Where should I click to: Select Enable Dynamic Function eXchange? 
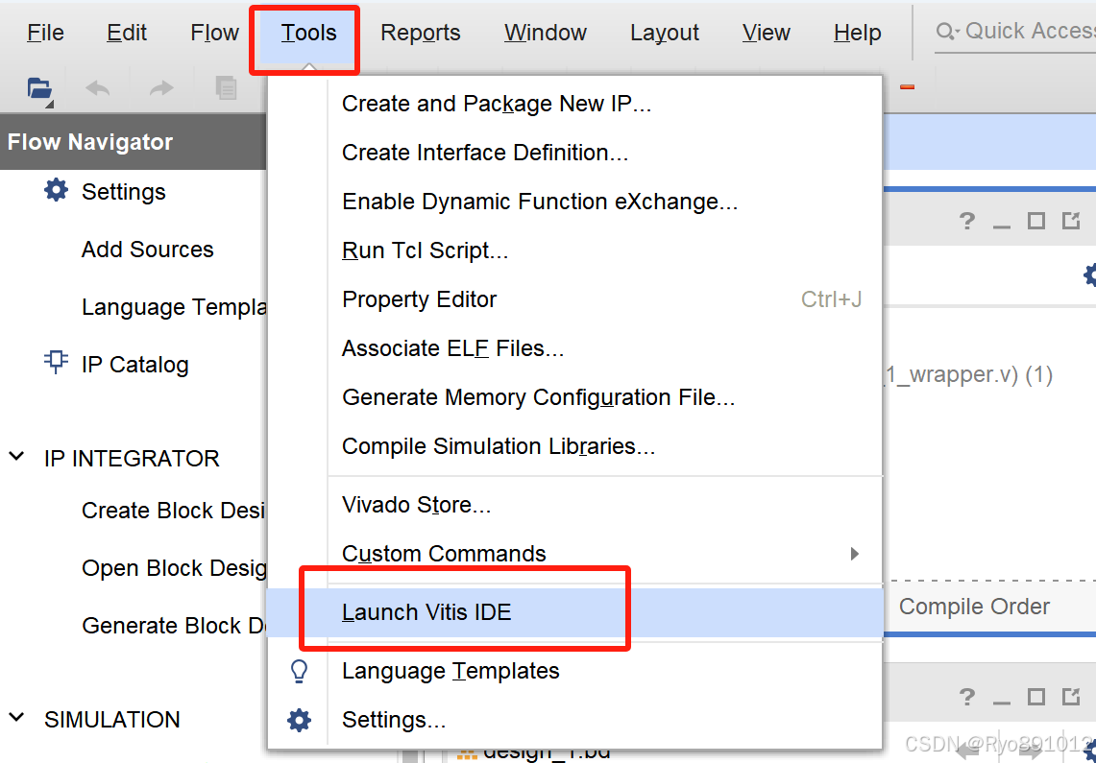573,201
